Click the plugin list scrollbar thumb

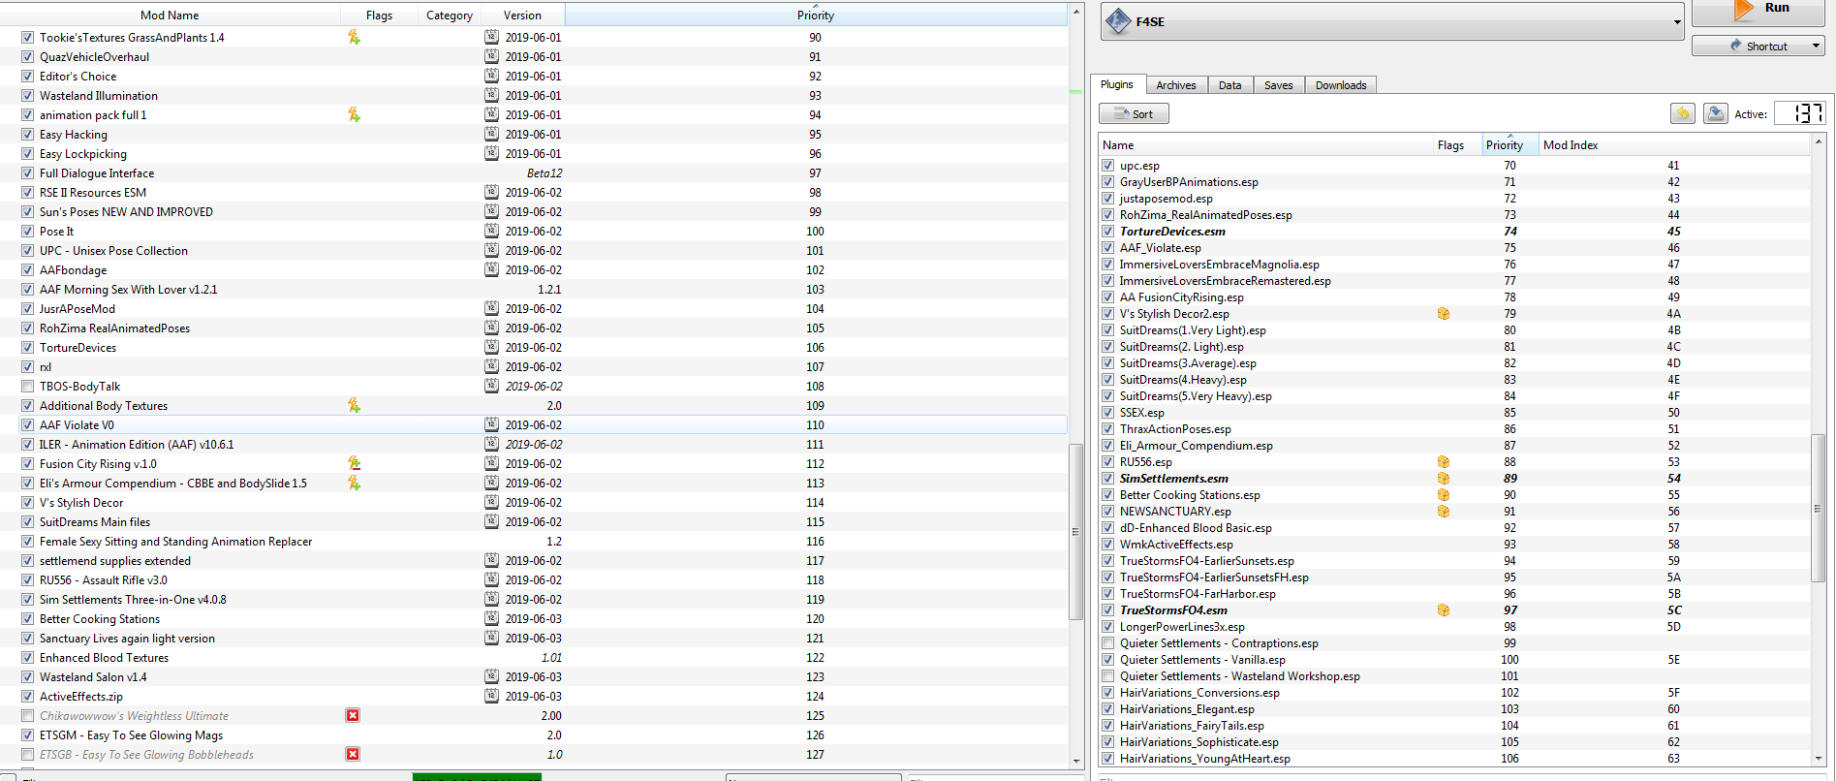tap(1818, 508)
